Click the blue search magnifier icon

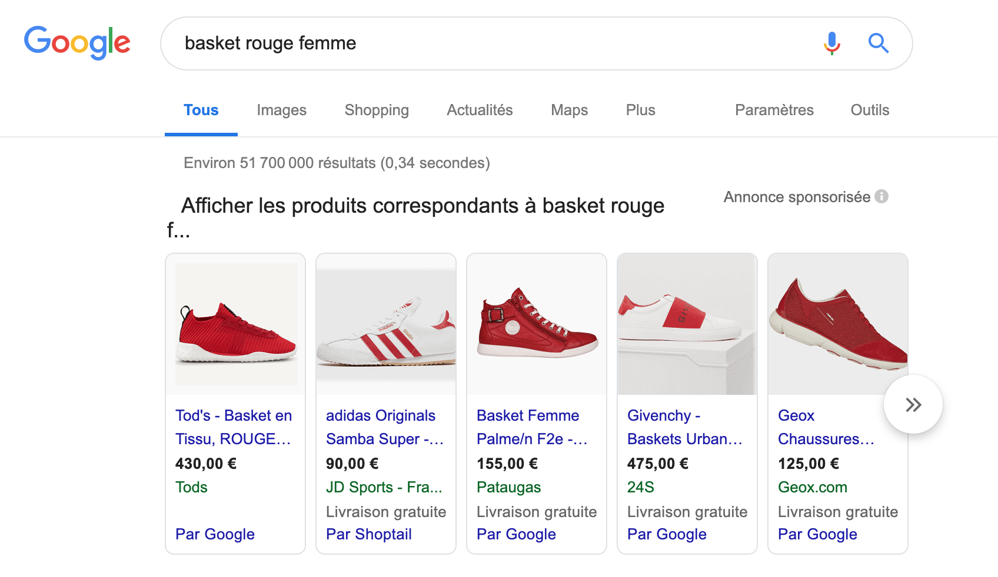pos(879,43)
